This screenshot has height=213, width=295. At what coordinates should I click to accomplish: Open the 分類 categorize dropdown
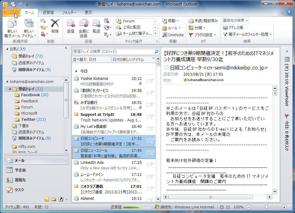[197, 28]
